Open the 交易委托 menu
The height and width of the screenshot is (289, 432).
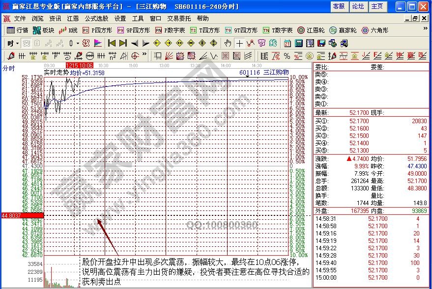[x=179, y=18]
